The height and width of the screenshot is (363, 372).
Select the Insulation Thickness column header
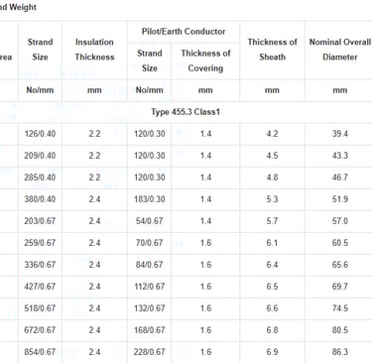[94, 50]
